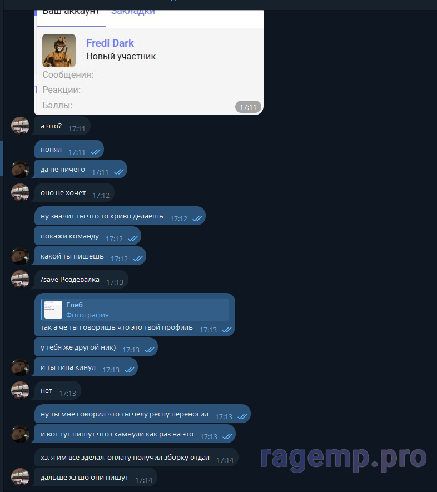Click avatar next to 'нет' message
This screenshot has height=492, width=437.
20,390
